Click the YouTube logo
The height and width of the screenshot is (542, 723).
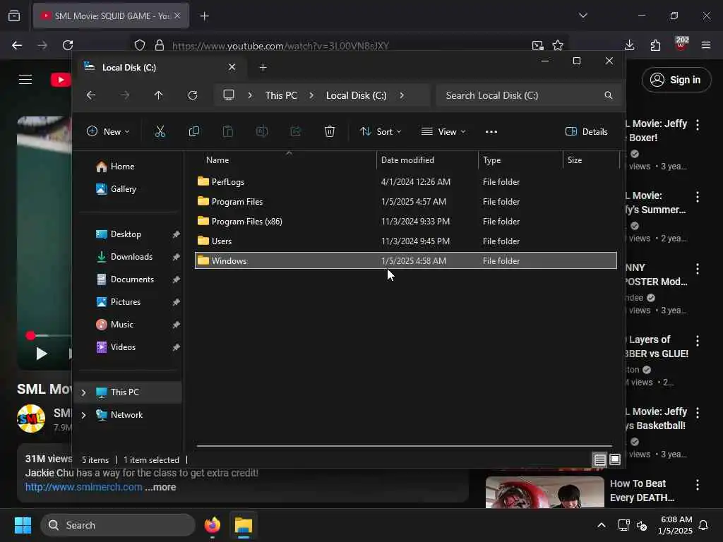[x=61, y=80]
